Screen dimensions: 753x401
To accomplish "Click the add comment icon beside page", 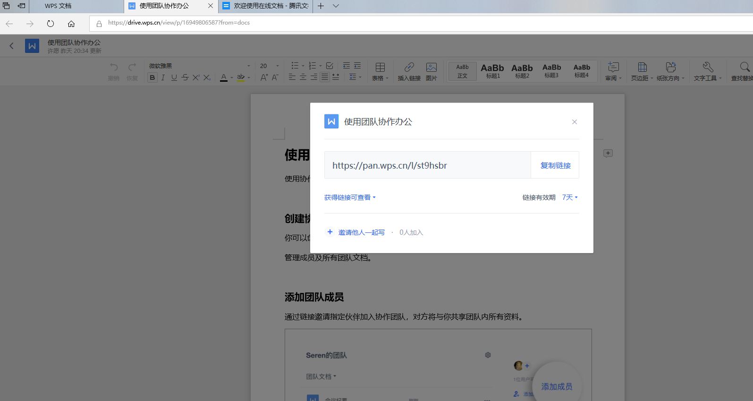I will tap(608, 153).
